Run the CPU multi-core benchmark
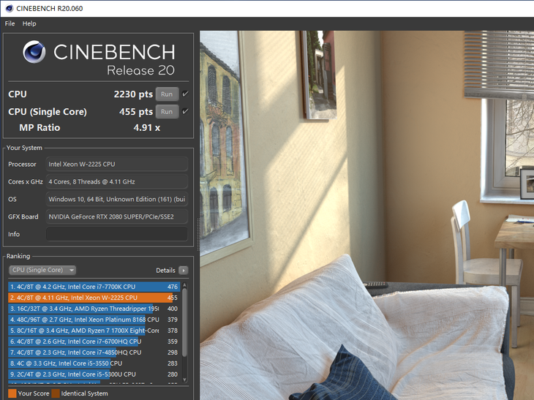The image size is (534, 400). [167, 94]
